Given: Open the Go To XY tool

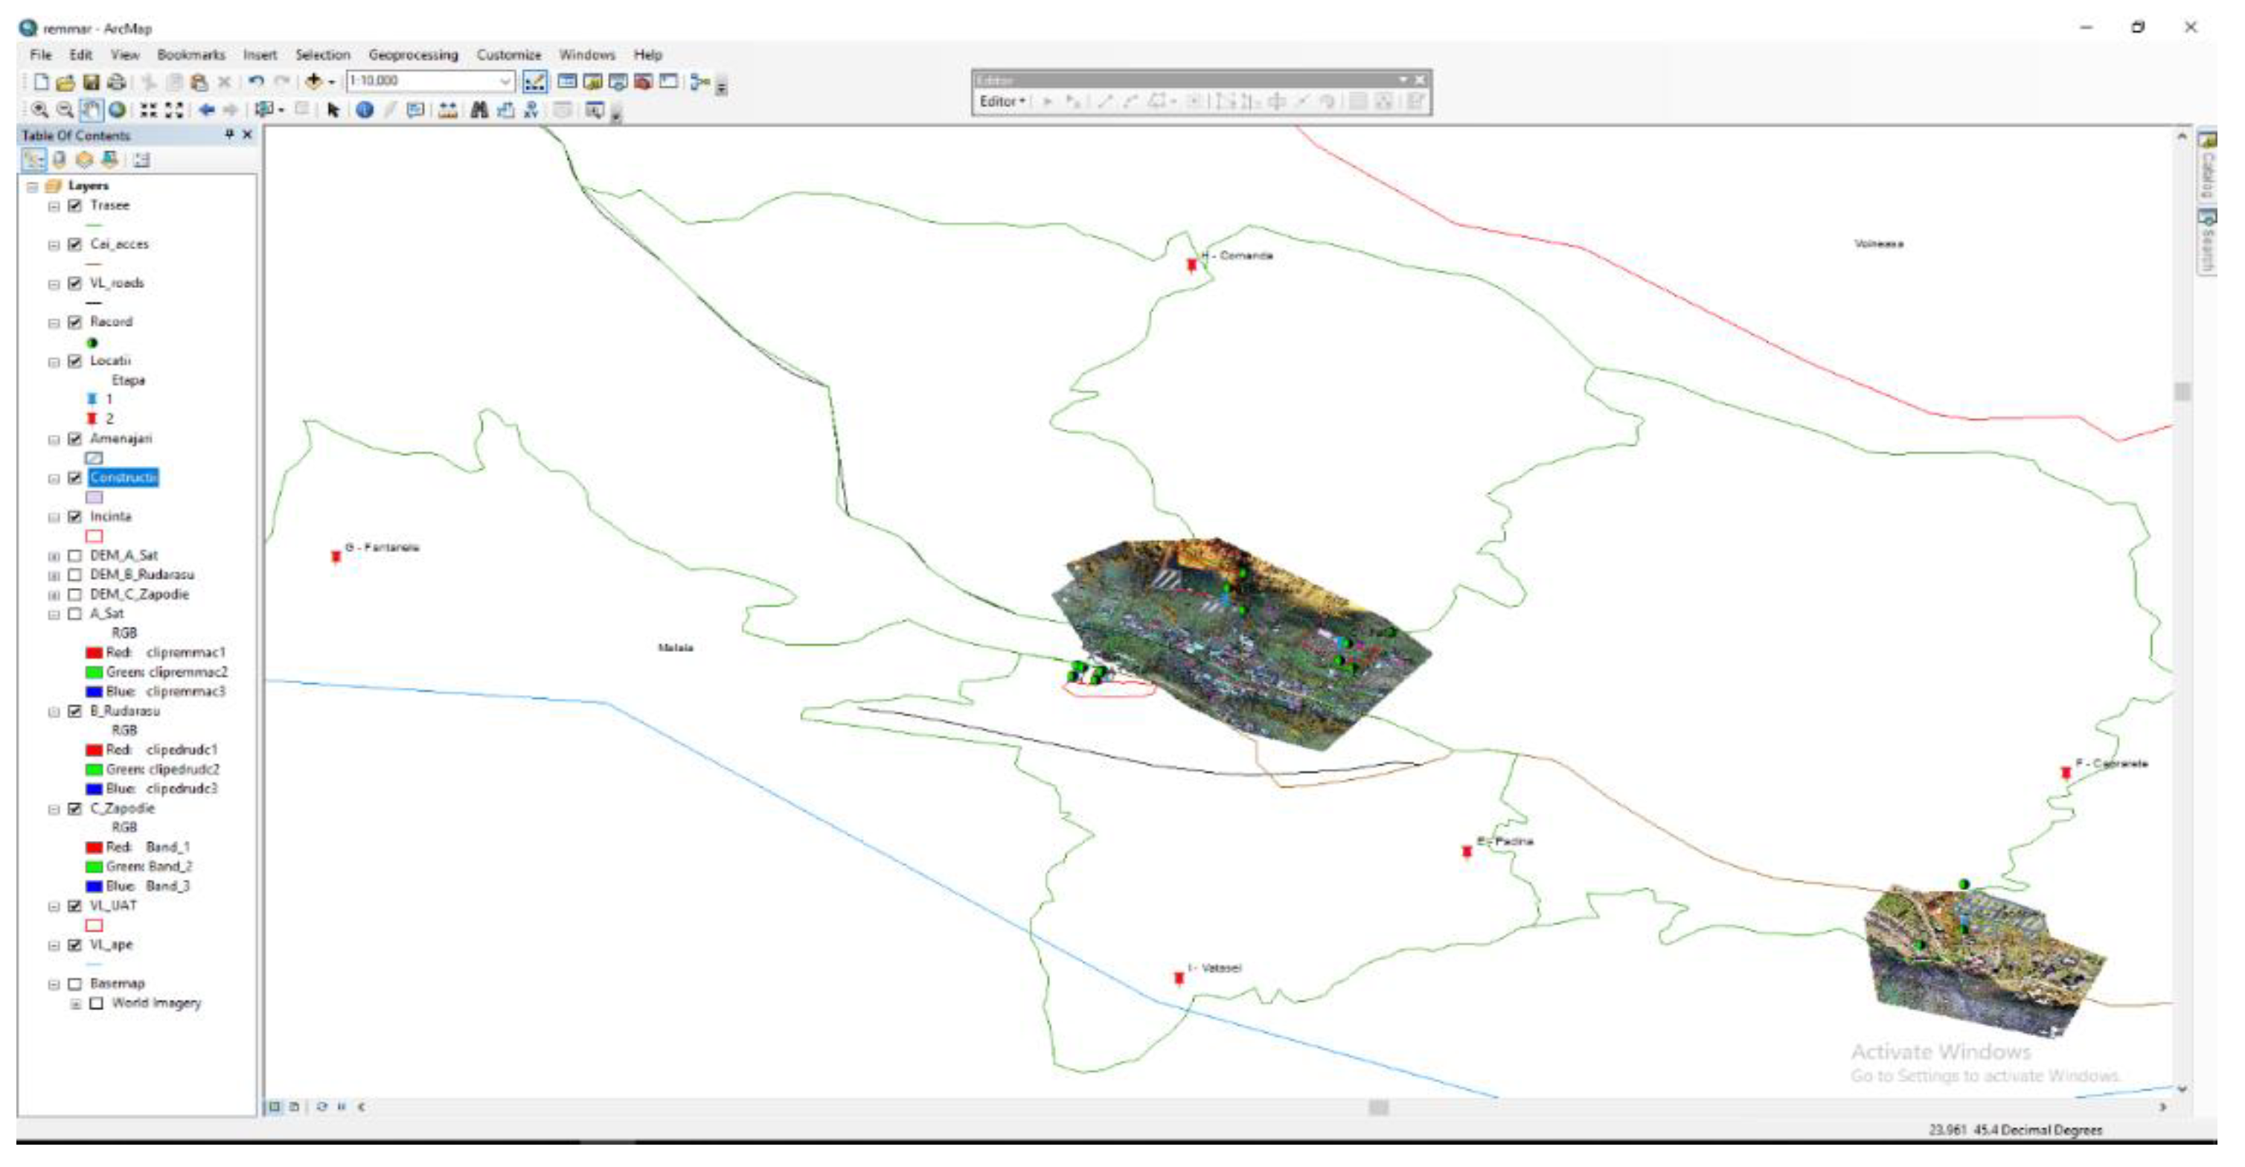Looking at the screenshot, I should click(x=531, y=110).
